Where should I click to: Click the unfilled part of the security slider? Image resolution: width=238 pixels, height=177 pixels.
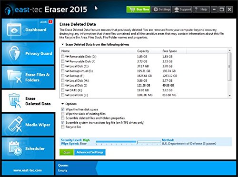click(x=149, y=141)
